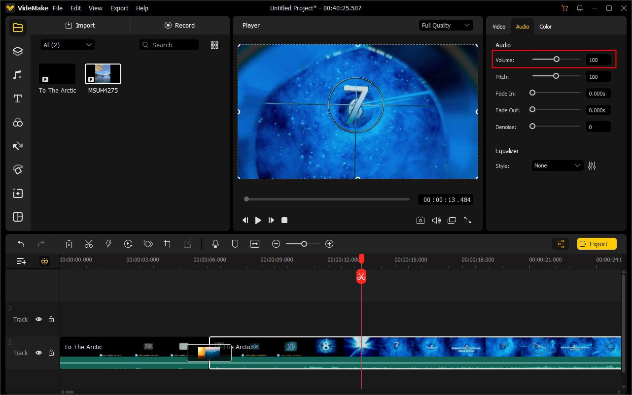The height and width of the screenshot is (395, 632).
Task: Switch to the Color tab
Action: [x=545, y=27]
